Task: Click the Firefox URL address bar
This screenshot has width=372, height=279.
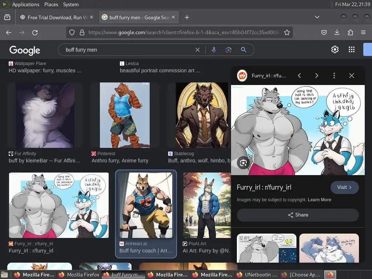Action: (x=183, y=32)
